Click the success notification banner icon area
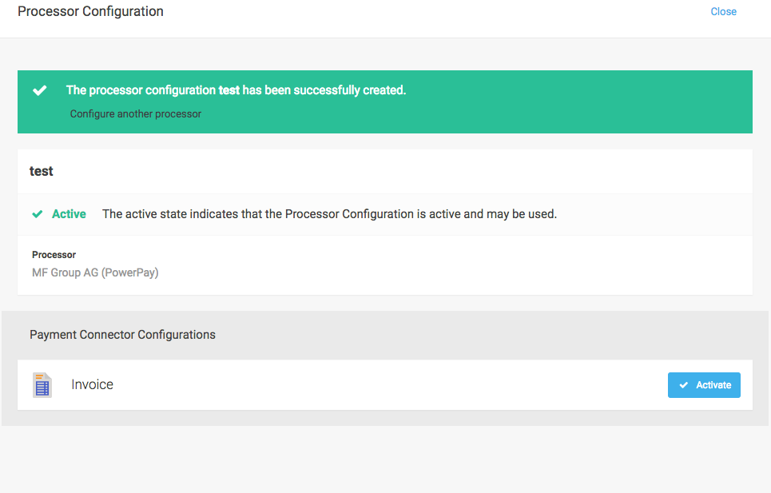This screenshot has height=493, width=771. (x=40, y=90)
